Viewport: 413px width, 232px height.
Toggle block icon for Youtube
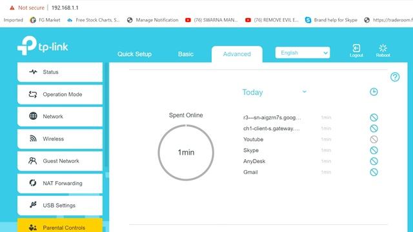[374, 139]
